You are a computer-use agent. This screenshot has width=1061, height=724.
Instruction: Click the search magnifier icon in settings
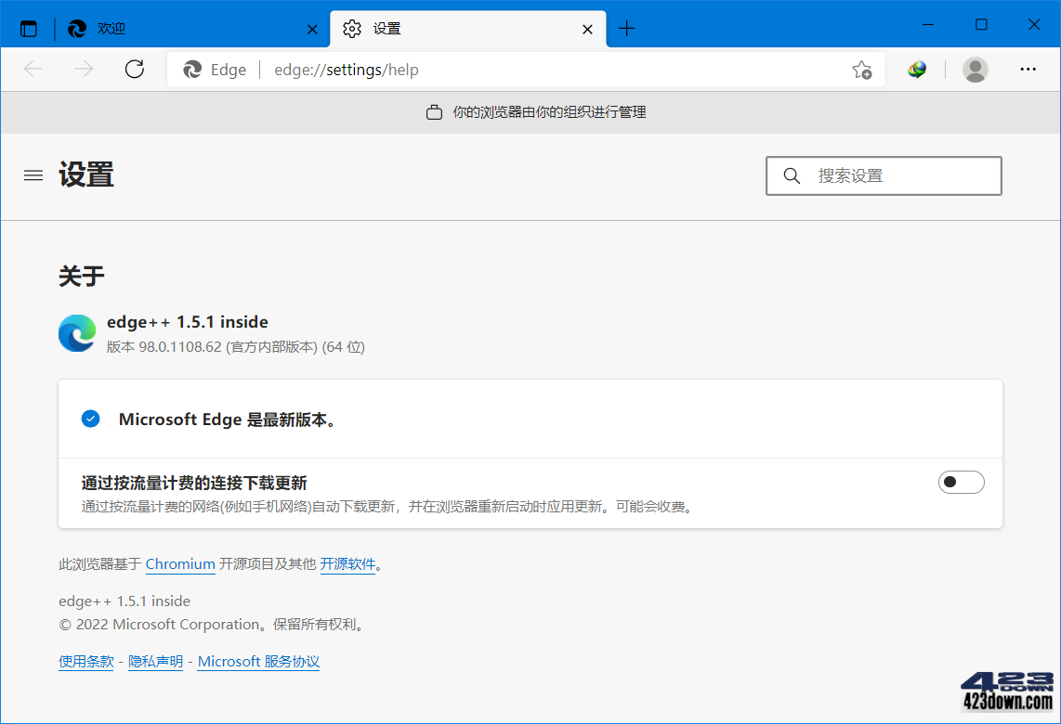coord(792,175)
